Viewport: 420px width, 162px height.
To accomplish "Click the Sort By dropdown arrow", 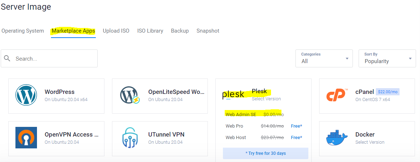I will tap(410, 58).
